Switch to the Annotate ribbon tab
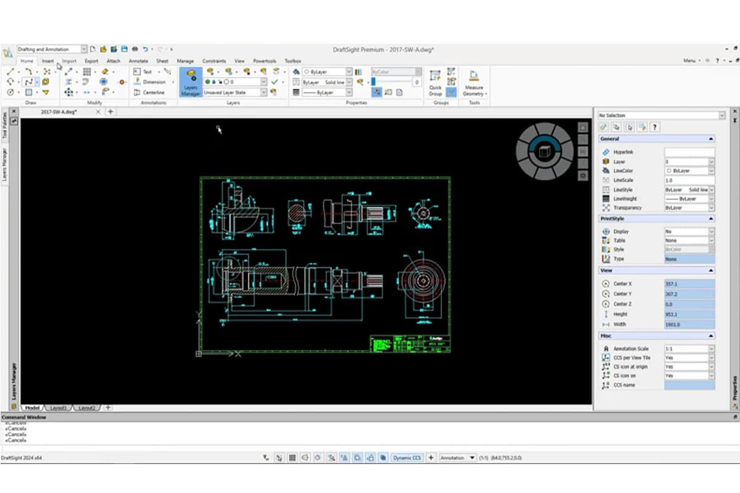 138,61
